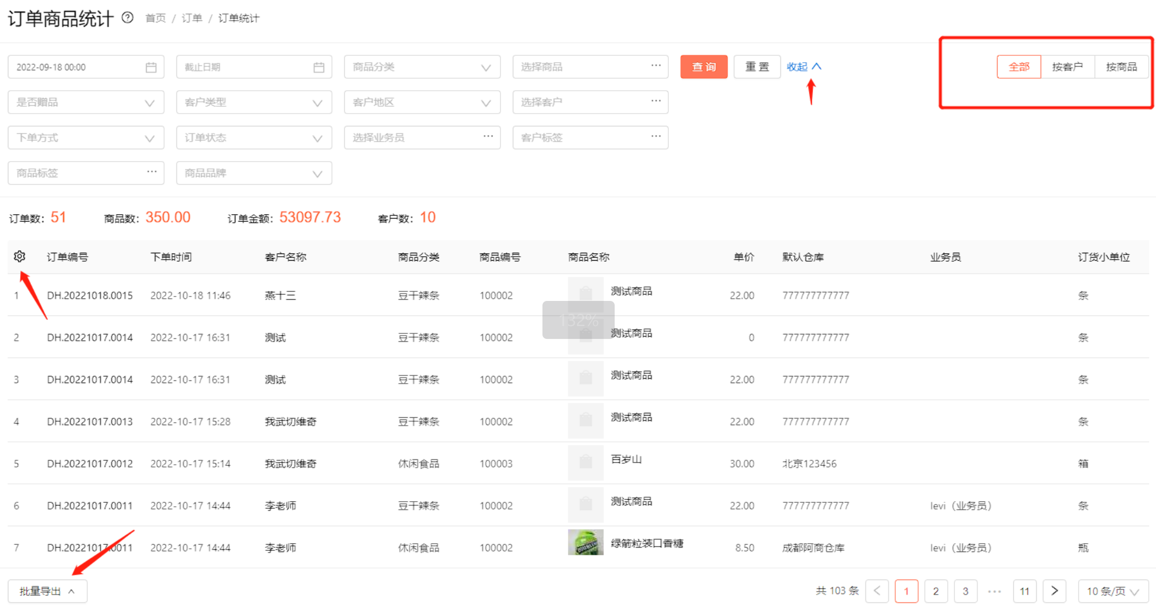Screen dimensions: 1156x608
Task: Click 单价 column header
Action: point(744,257)
